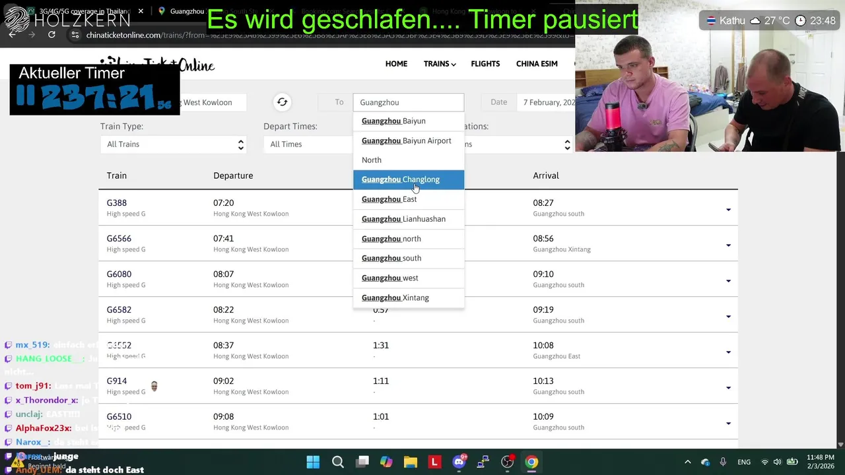
Task: Expand details for train G388
Action: coord(728,210)
